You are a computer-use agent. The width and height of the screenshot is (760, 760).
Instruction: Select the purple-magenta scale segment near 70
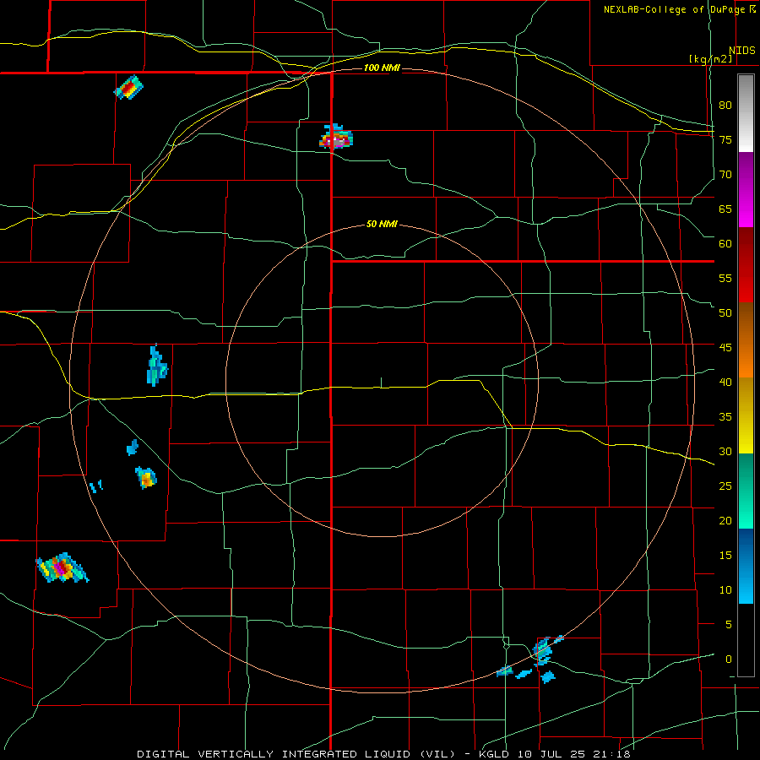pyautogui.click(x=746, y=189)
